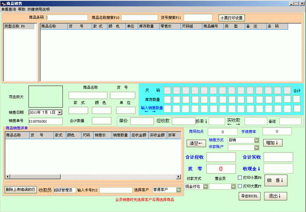
Task: Click the 条 码 column header
Action: coord(277,26)
